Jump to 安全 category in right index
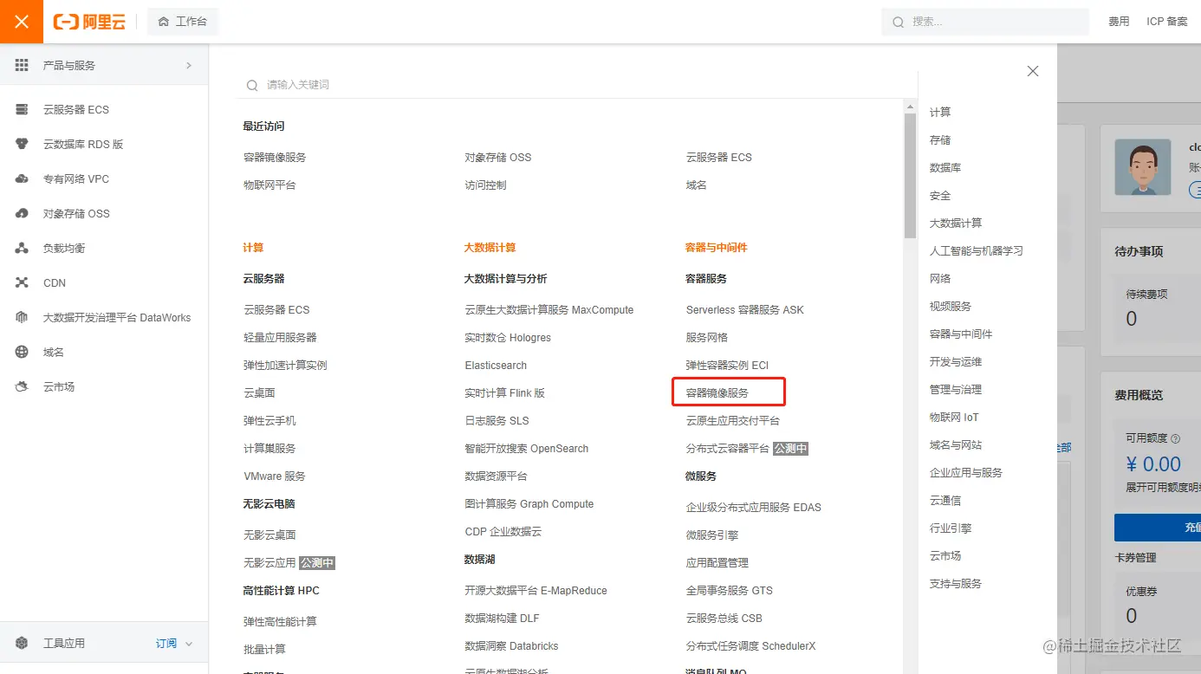 tap(940, 196)
